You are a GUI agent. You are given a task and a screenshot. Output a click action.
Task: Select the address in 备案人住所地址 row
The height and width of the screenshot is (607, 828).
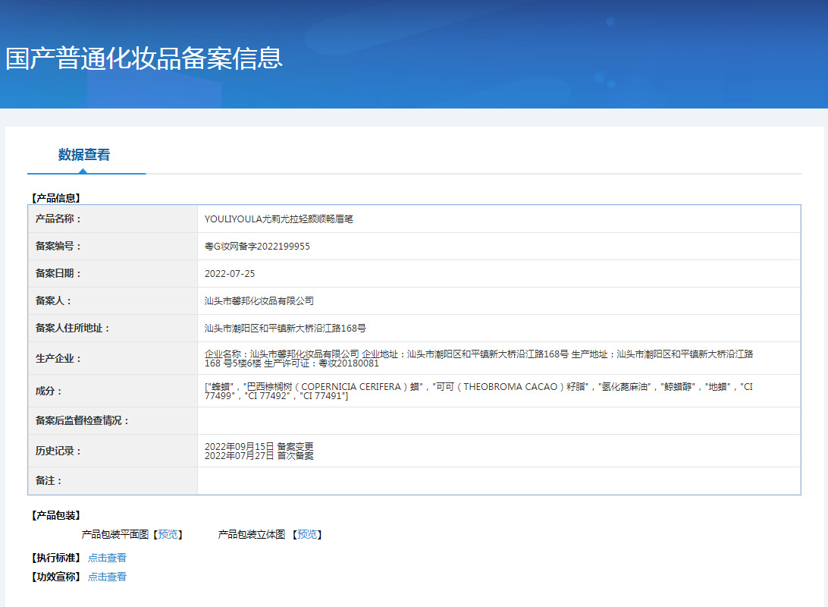pos(285,329)
